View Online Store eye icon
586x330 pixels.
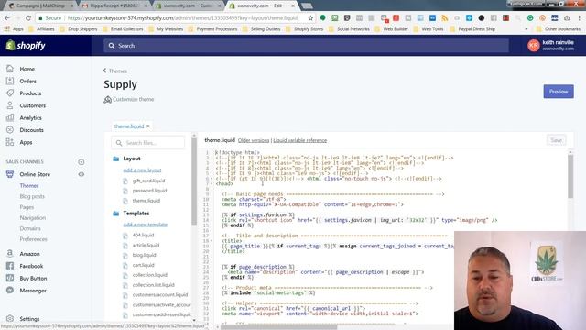point(81,174)
